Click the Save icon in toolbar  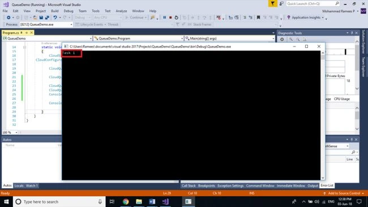(41, 18)
